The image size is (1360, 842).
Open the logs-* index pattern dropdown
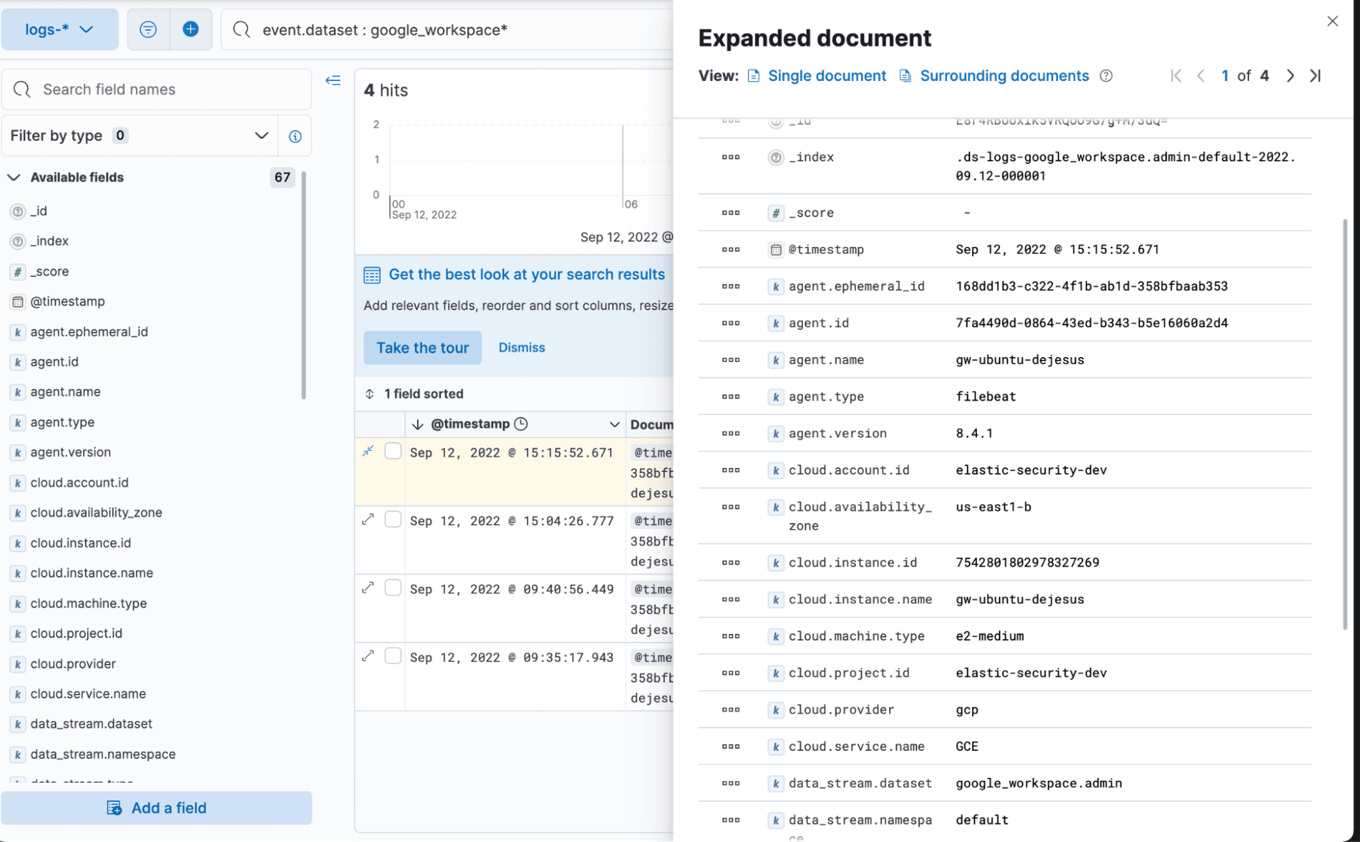coord(61,29)
